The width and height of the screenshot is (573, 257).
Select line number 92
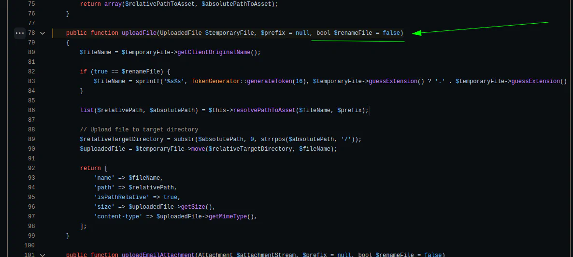[31, 168]
